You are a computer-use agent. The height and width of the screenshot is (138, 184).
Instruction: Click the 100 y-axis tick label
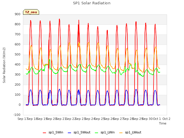[18, 95]
